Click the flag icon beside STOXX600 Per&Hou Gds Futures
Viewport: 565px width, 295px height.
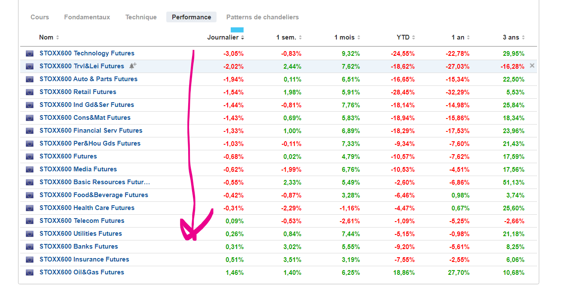[30, 144]
